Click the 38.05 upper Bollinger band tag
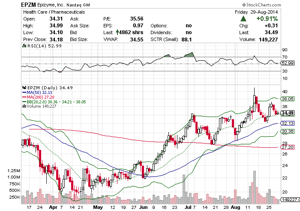Screen dimensions: 300x211 tap(288, 99)
